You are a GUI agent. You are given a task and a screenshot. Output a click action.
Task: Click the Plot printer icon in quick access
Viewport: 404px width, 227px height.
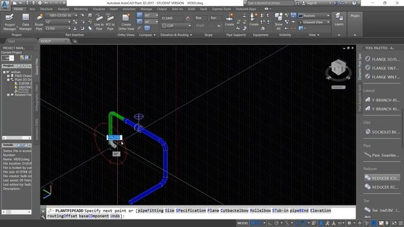coord(40,3)
